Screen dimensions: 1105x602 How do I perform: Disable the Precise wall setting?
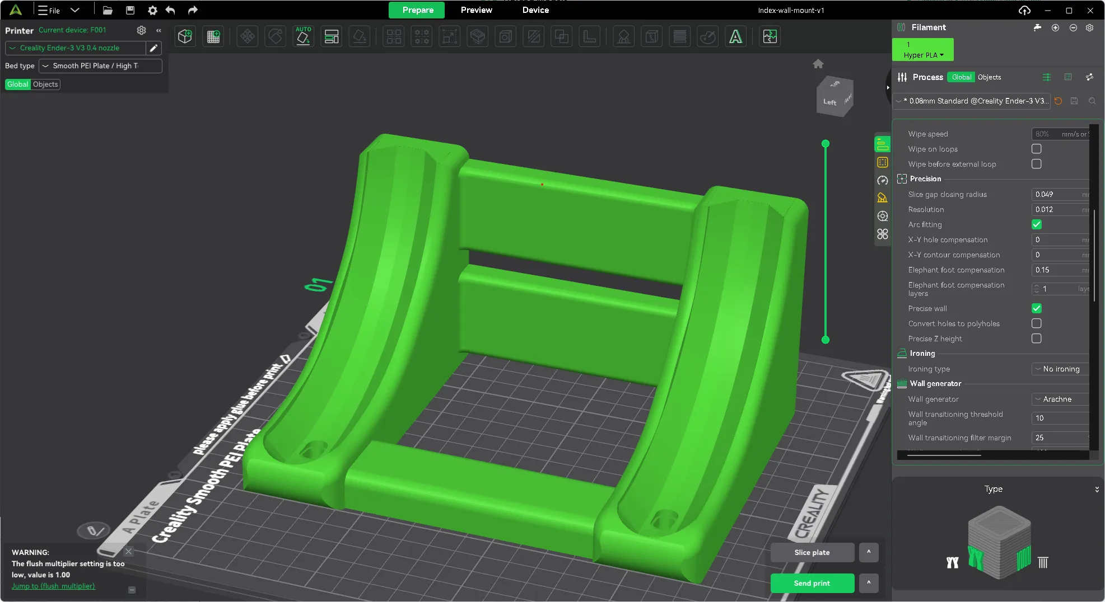[x=1037, y=308]
